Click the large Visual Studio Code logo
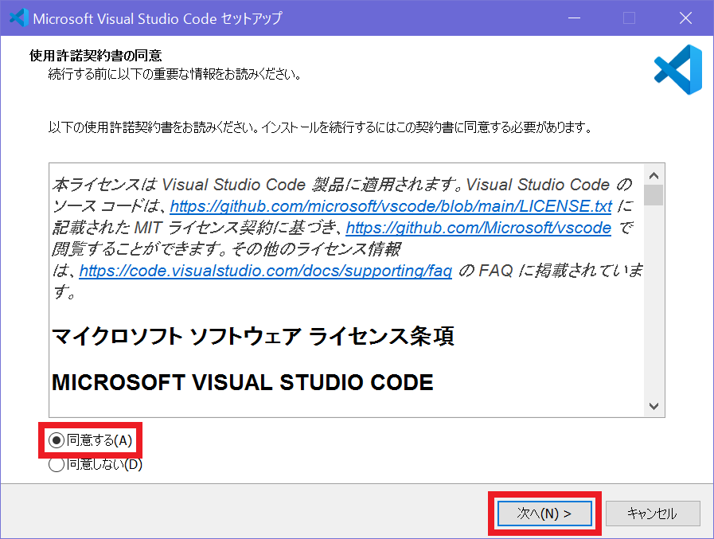This screenshot has height=539, width=714. (x=677, y=70)
